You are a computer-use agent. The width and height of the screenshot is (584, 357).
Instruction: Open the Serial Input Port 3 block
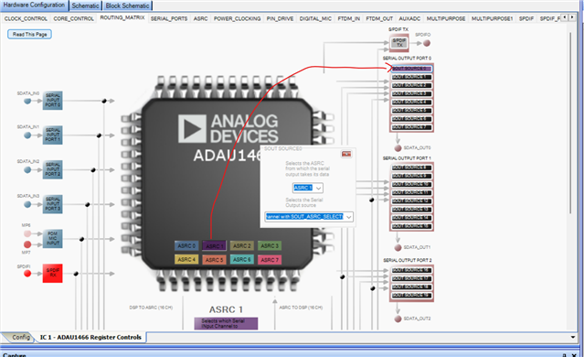(52, 204)
